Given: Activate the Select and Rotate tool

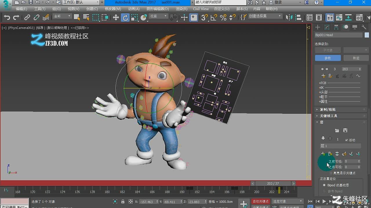Looking at the screenshot, I should click(125, 18).
